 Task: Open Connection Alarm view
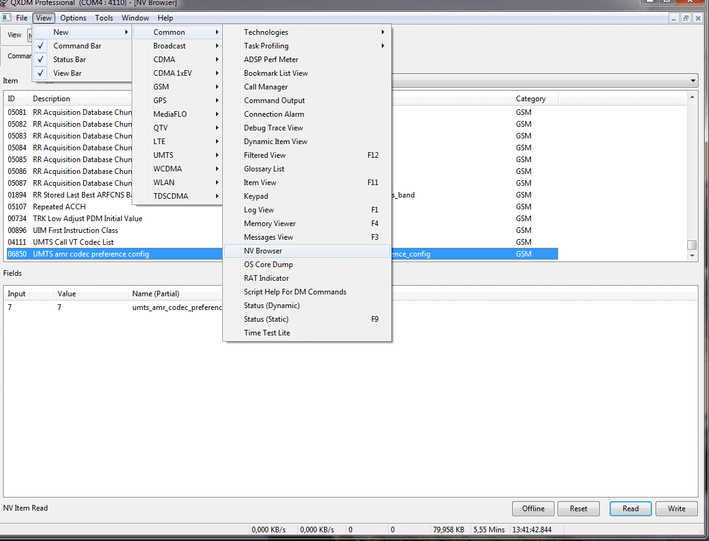pos(307,114)
